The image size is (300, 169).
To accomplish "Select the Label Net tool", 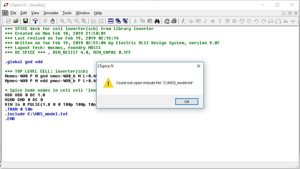I will click(x=198, y=21).
